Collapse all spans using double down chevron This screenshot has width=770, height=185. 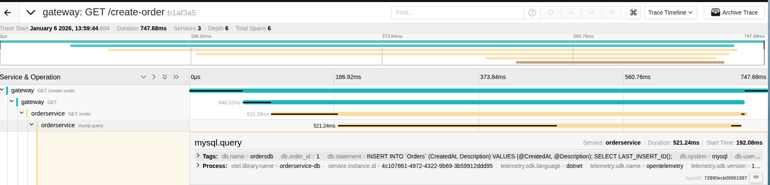click(165, 77)
